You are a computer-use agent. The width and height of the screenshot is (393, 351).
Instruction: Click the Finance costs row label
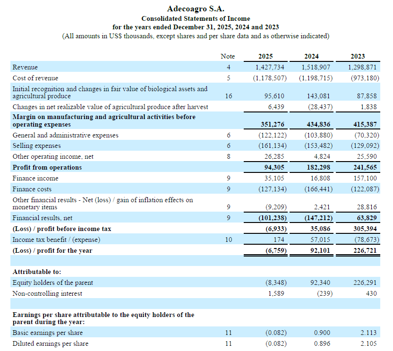coord(32,189)
